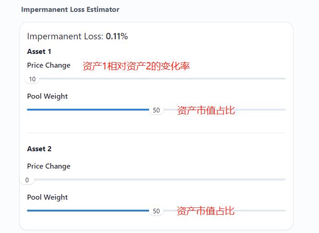Click the Pool Weight label under Asset 2
Image resolution: width=319 pixels, height=233 pixels.
point(47,197)
